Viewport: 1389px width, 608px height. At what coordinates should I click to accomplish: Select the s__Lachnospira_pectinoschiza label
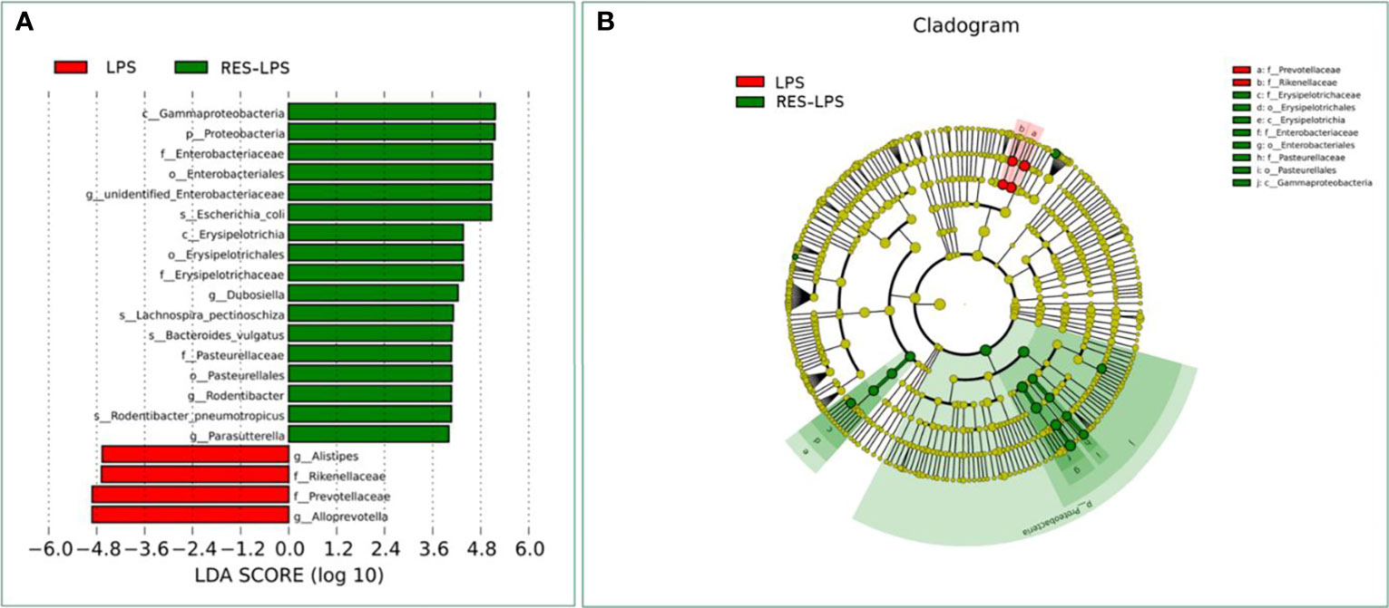(x=202, y=314)
